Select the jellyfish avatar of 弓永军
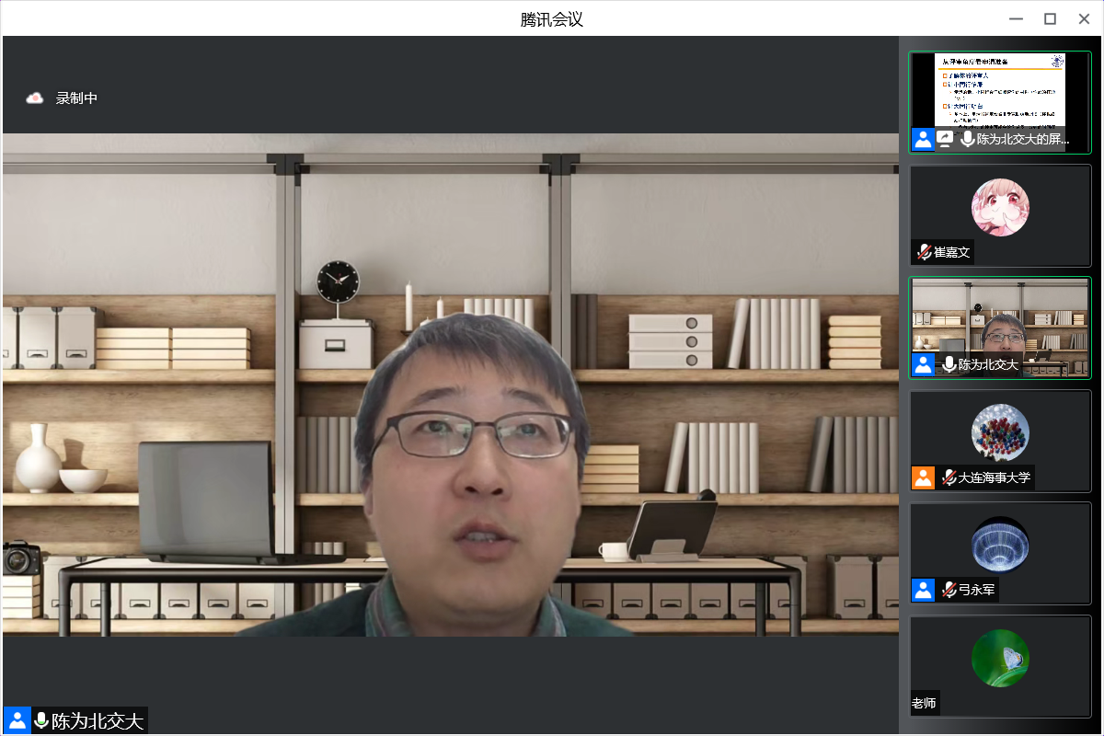 tap(1000, 545)
